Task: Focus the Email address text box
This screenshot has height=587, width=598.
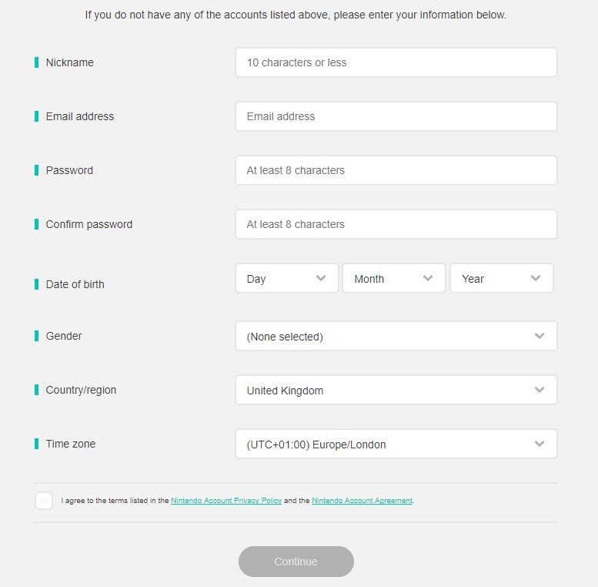Action: (x=396, y=116)
